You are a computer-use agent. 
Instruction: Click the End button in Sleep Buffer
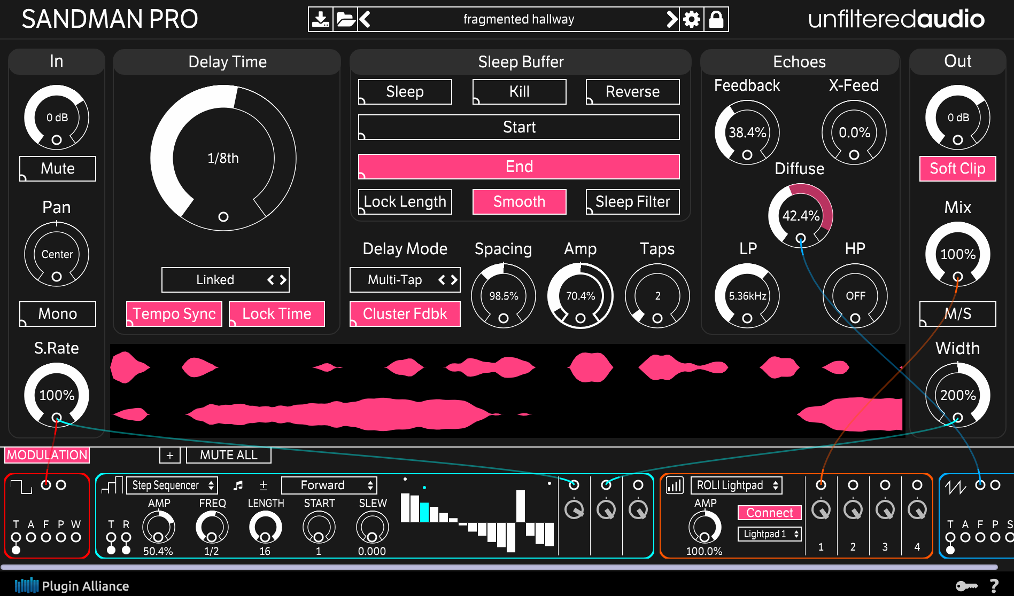click(x=519, y=167)
